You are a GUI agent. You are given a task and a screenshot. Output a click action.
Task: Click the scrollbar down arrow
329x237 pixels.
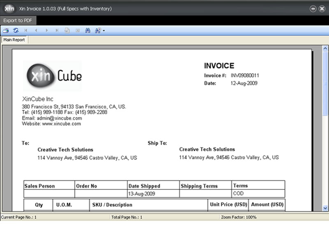[325, 208]
